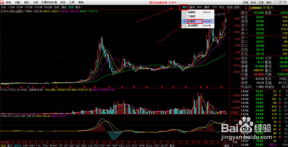Choose 不复权 in the dropdown menu
This screenshot has width=288, height=147.
[x=198, y=16]
